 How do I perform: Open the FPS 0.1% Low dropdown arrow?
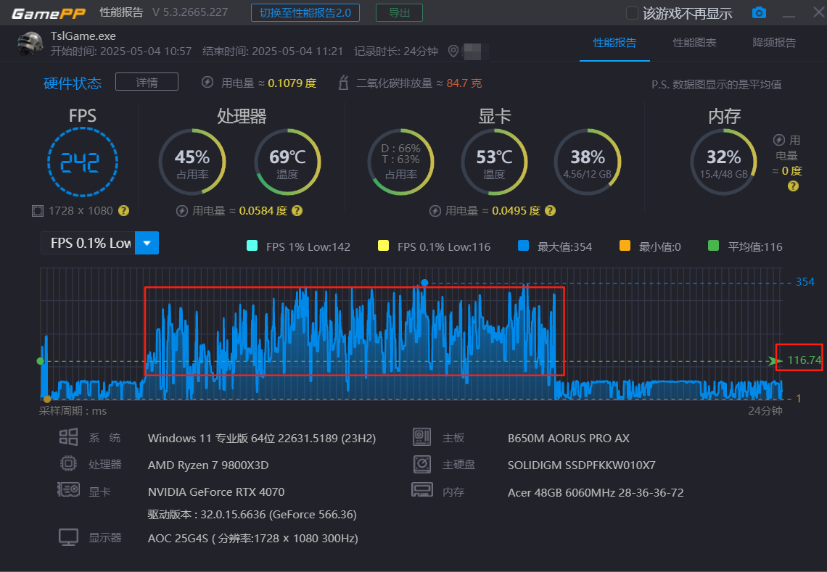click(147, 243)
